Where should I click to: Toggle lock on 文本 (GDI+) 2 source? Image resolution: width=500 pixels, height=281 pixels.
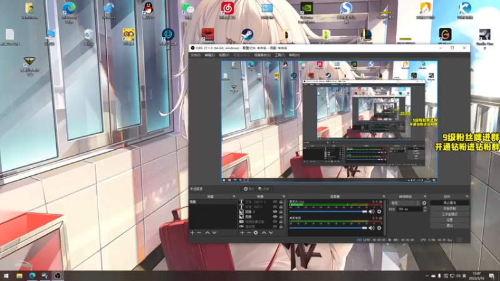point(281,202)
